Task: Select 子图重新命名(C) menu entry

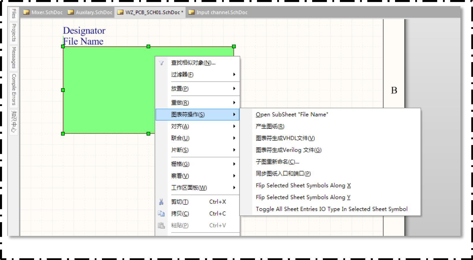Action: 277,162
